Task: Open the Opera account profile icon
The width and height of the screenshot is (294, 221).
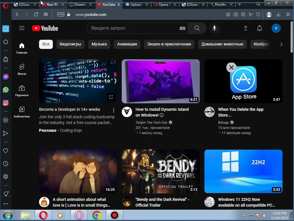Action: tap(269, 14)
